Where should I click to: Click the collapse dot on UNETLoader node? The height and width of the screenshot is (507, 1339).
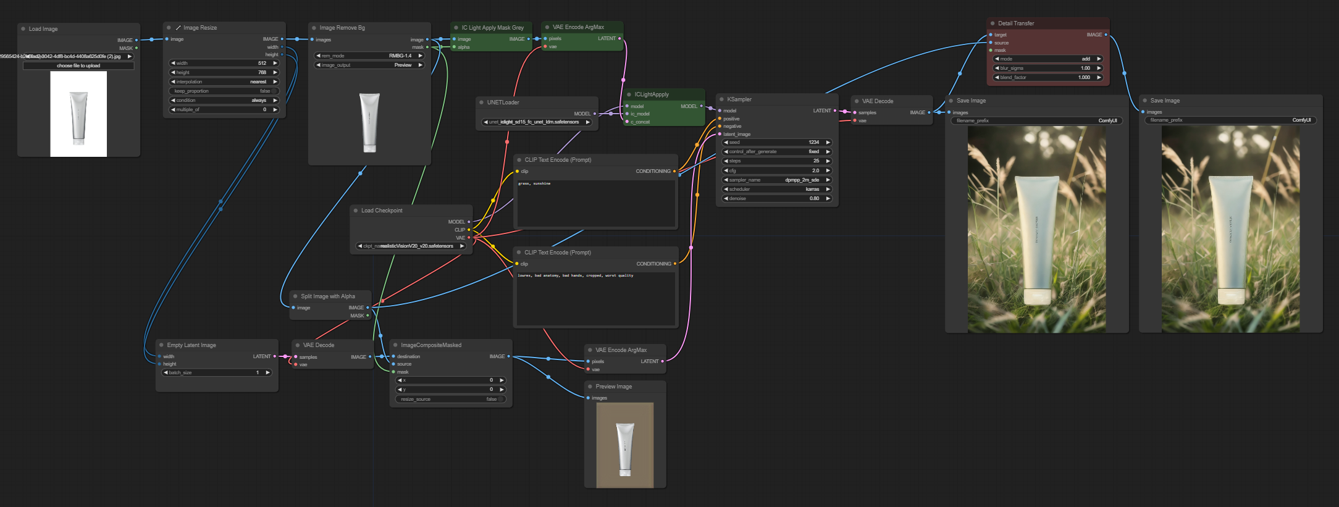[481, 103]
